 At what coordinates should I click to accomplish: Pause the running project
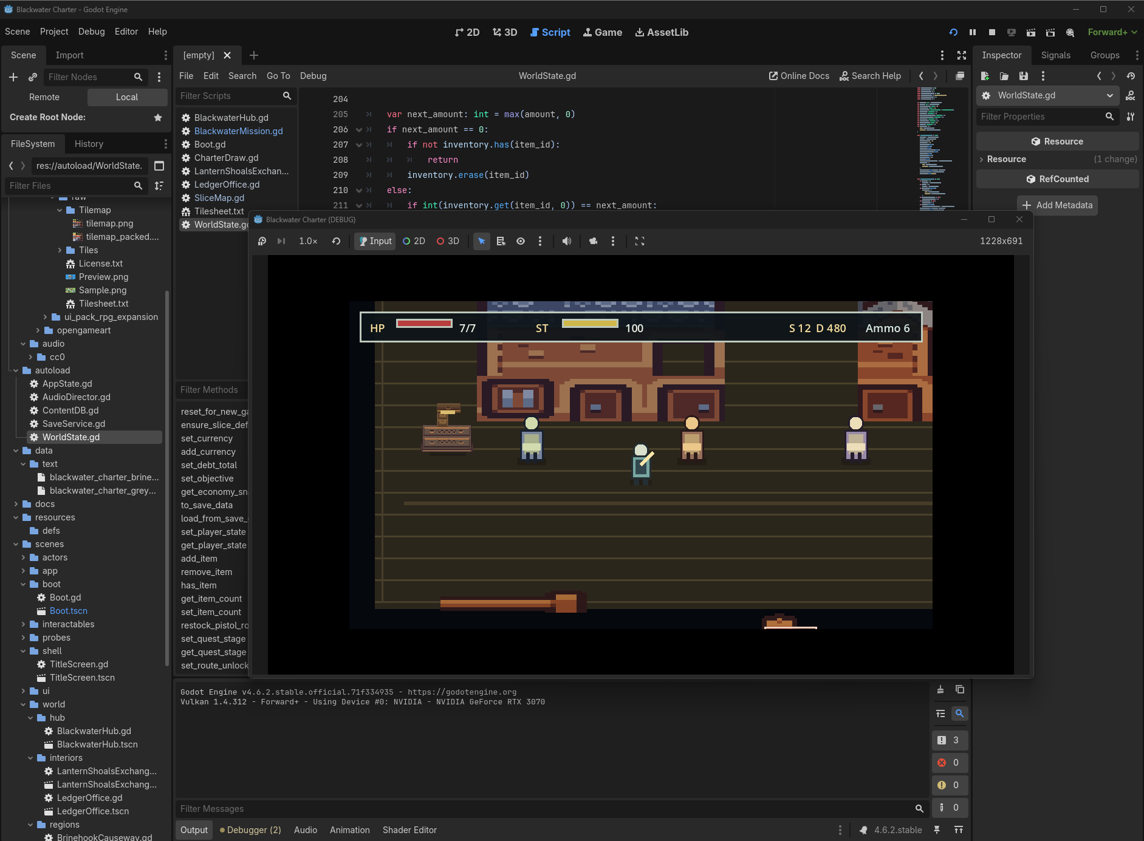click(x=973, y=32)
